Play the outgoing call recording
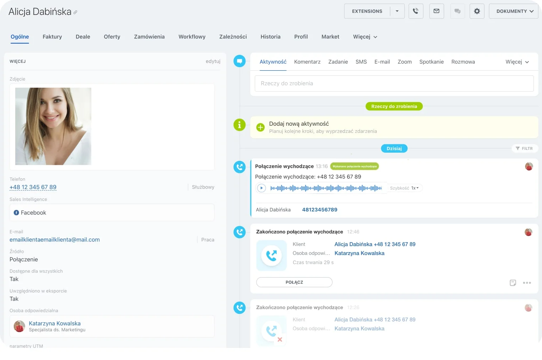 (261, 188)
